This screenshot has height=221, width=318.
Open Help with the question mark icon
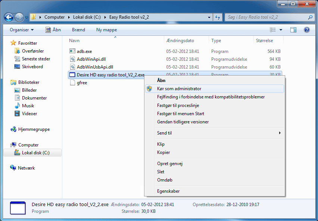point(307,30)
